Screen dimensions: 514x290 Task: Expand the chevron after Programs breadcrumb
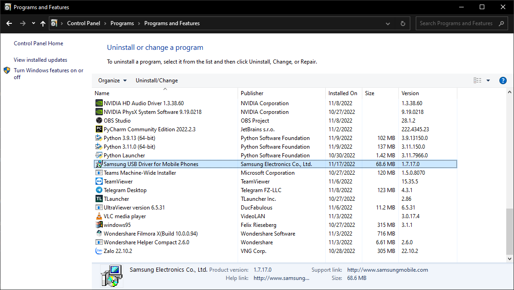[139, 24]
